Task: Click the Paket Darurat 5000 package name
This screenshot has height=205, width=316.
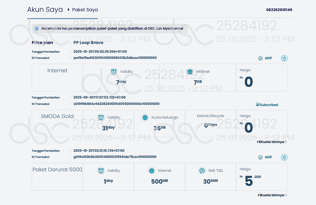Action: click(57, 170)
